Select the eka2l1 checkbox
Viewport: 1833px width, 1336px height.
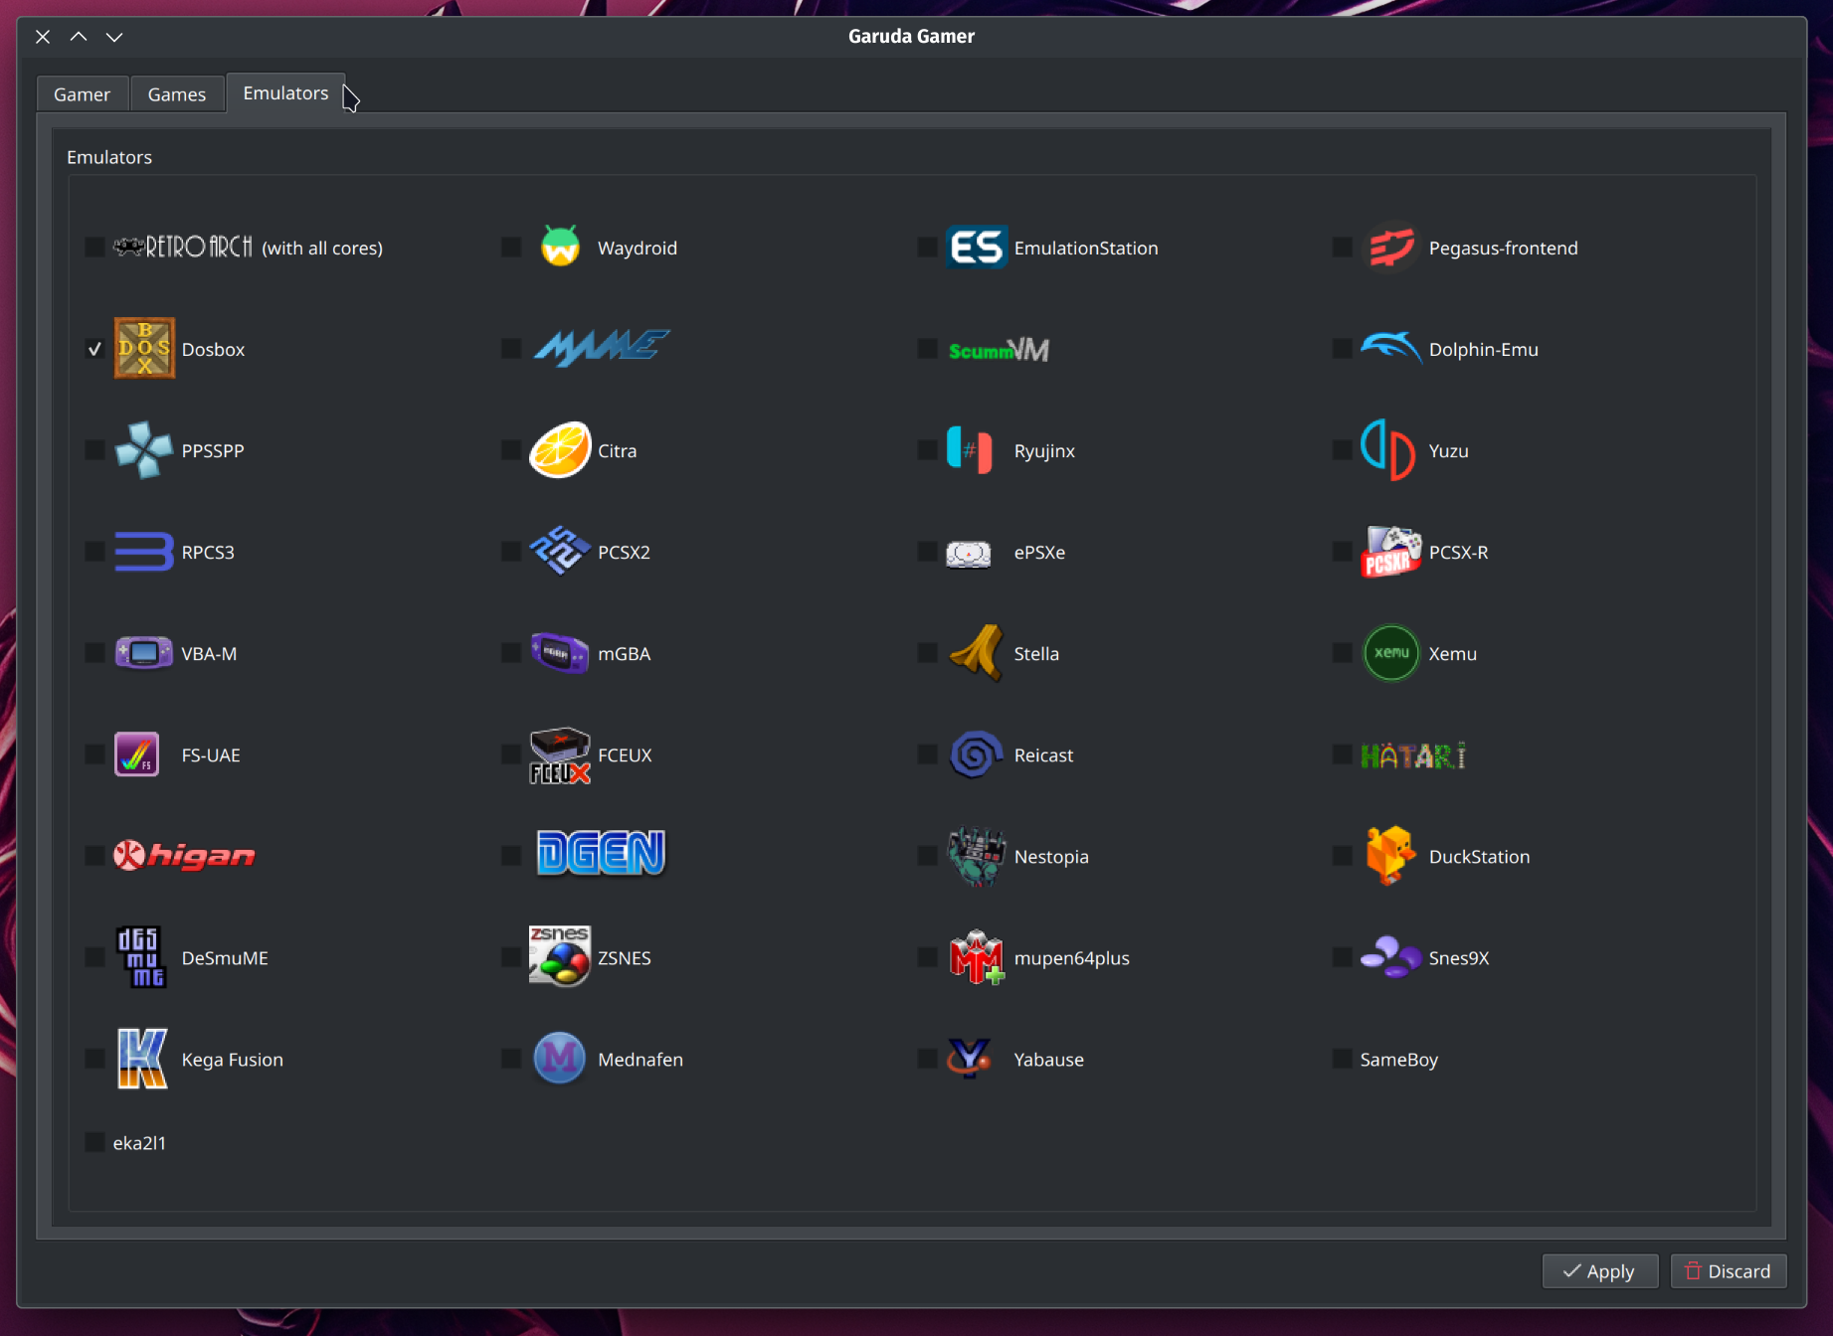coord(94,1142)
